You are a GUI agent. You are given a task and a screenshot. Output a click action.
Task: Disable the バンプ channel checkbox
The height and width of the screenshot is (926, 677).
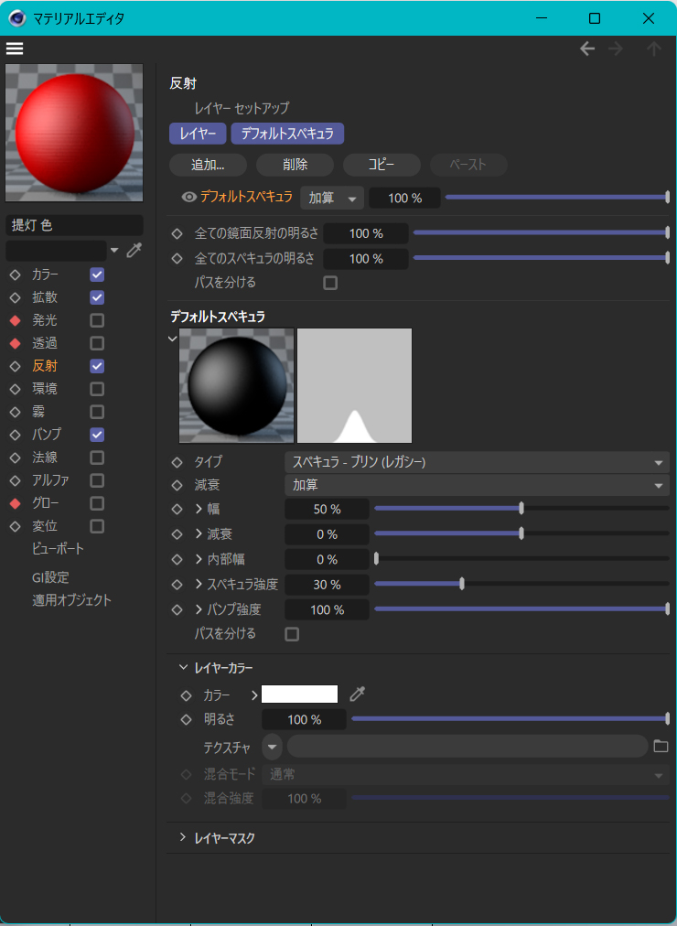[97, 435]
